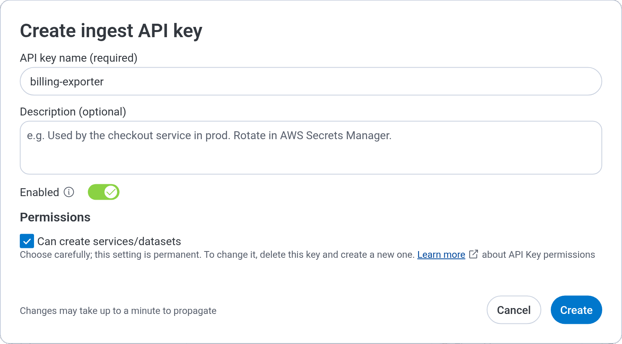622x344 pixels.
Task: Click the Create button
Action: [576, 310]
